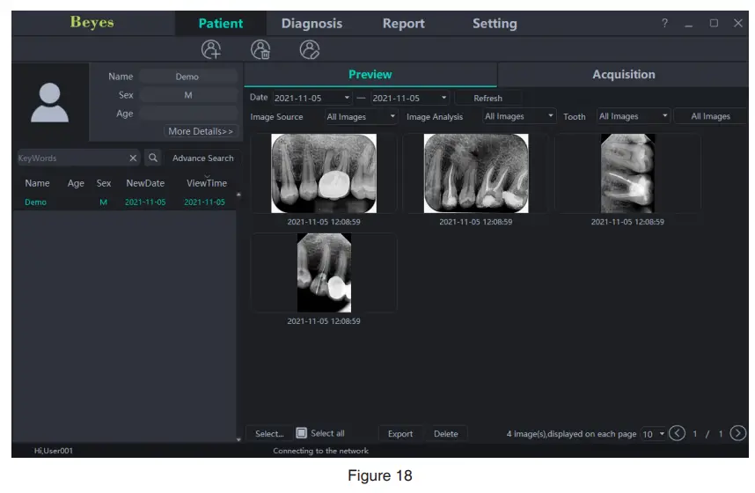
Task: Open help via the question mark icon
Action: click(x=665, y=24)
